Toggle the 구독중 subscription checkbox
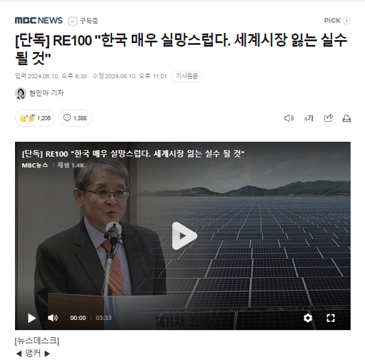365x363 pixels. coord(73,21)
